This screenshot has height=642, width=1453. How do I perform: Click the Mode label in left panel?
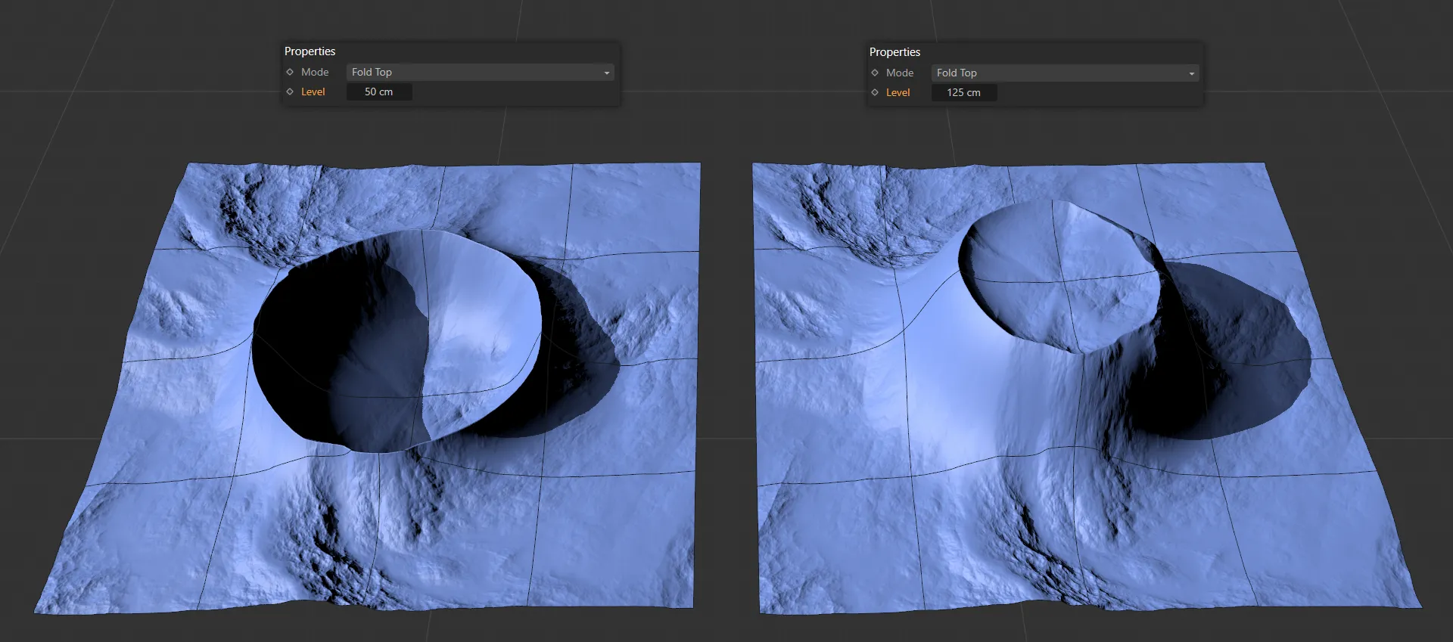[315, 72]
